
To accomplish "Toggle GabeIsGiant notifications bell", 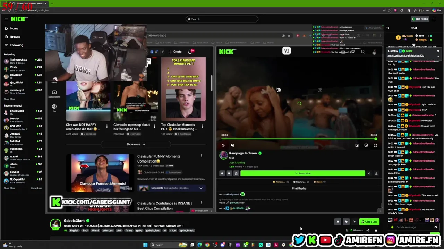I will click(x=338, y=222).
